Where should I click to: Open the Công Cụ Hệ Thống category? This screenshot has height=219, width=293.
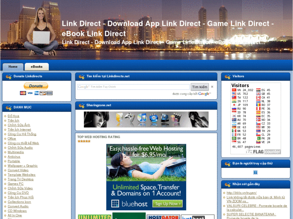[22, 134]
